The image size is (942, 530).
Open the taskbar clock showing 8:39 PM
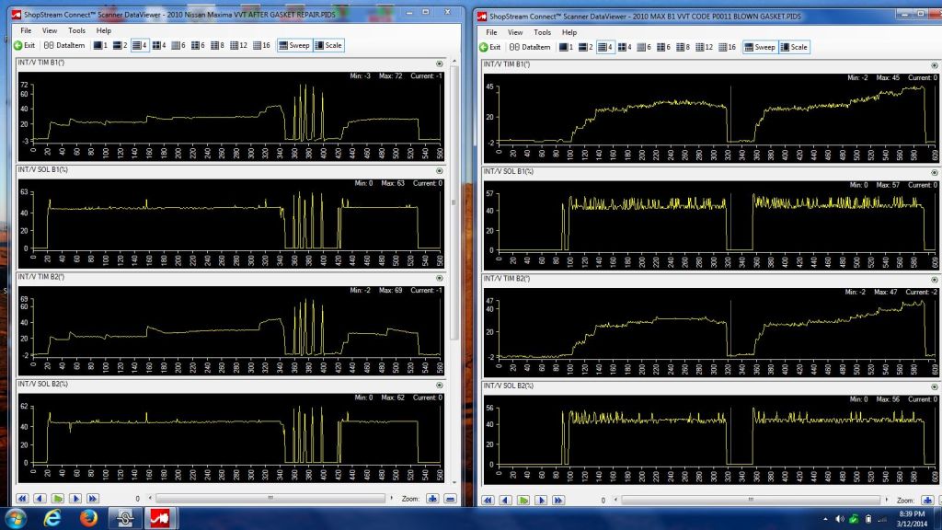(x=912, y=519)
